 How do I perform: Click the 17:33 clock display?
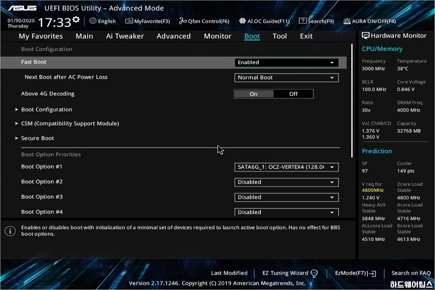coord(55,23)
